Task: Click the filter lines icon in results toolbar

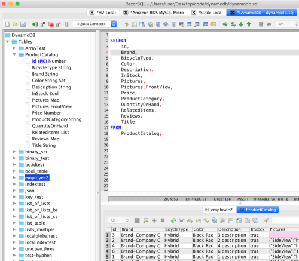Action: point(222,220)
